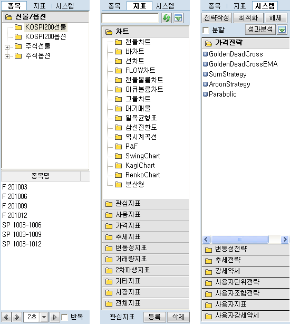Toggle the 분할 checkbox
Viewport: 290px width, 324px height.
pos(206,30)
